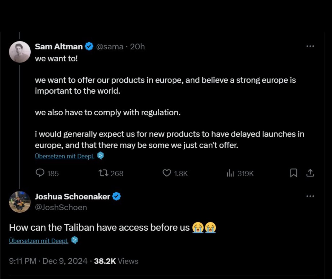This screenshot has height=279, width=332.
Task: Click Sam Altman's verified badge
Action: tap(89, 46)
